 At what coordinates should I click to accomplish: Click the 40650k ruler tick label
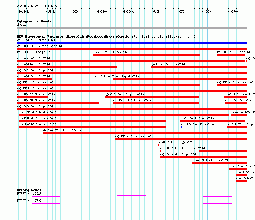click(x=128, y=11)
